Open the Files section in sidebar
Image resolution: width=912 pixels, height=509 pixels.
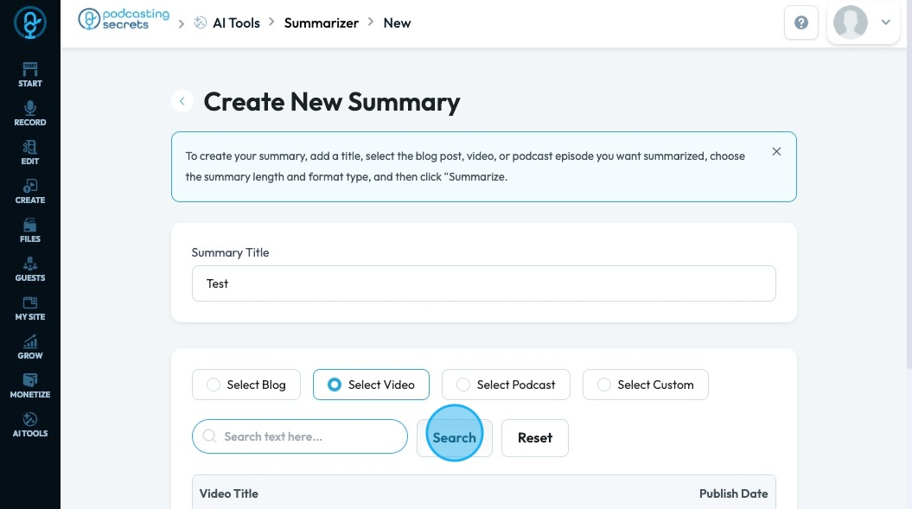pyautogui.click(x=29, y=230)
